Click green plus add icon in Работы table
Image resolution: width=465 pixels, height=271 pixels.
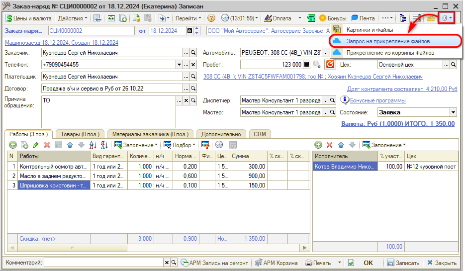click(12, 145)
